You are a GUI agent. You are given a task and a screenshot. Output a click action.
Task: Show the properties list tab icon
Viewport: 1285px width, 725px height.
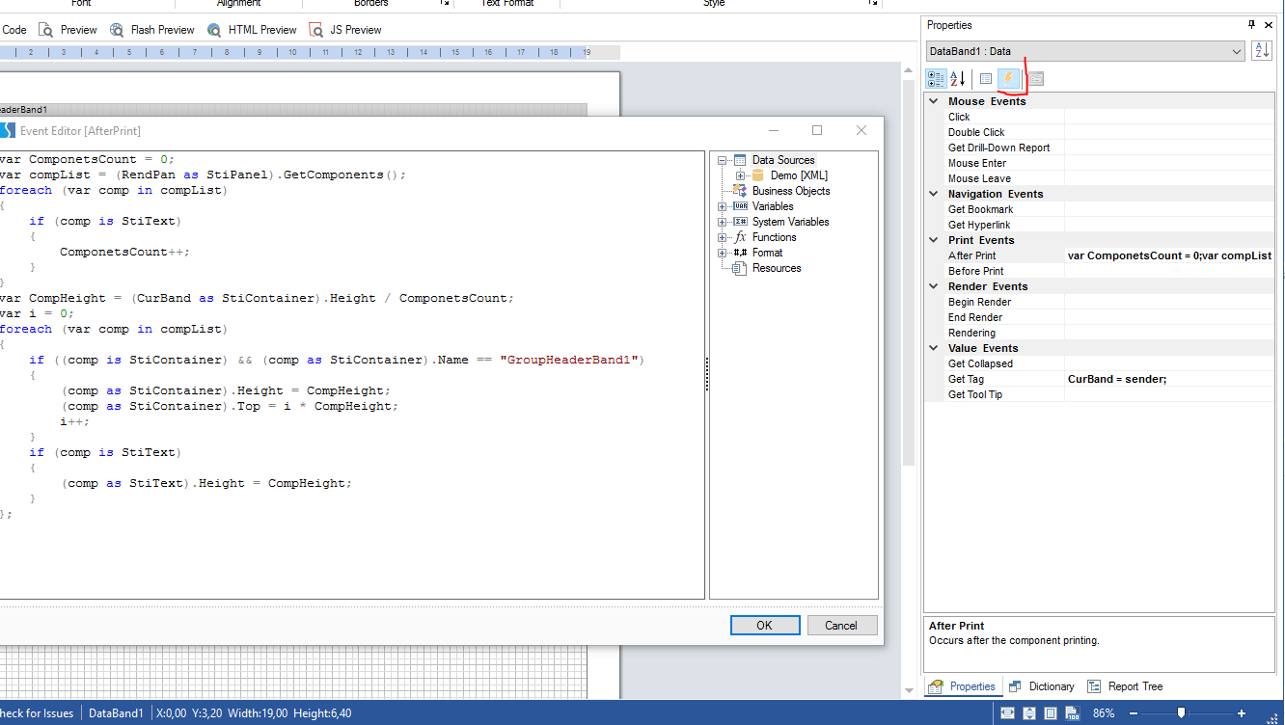coord(986,79)
